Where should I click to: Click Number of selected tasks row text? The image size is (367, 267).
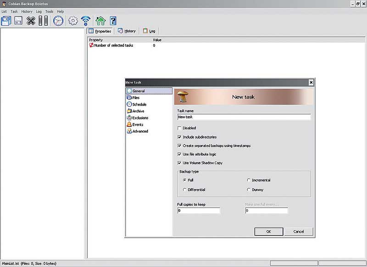click(113, 45)
